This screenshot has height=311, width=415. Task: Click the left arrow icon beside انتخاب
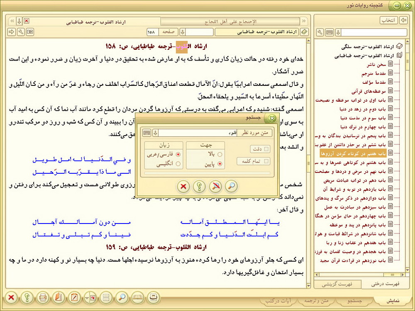(x=403, y=20)
